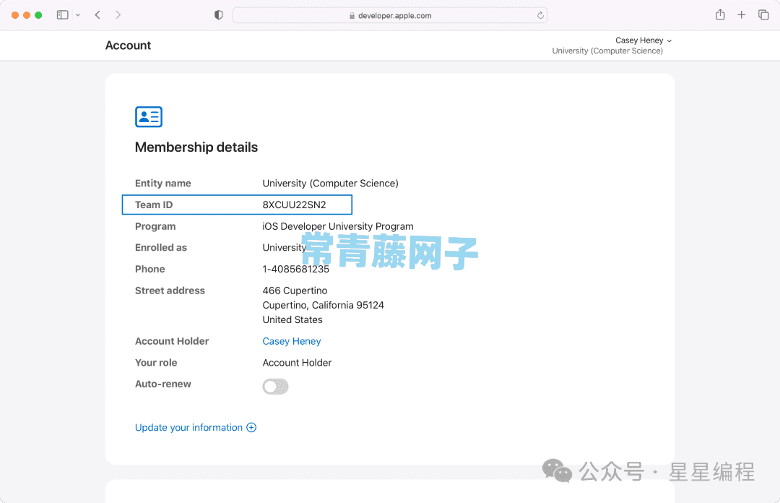This screenshot has height=503, width=780.
Task: Toggle the Safari sidebar icon
Action: click(62, 15)
